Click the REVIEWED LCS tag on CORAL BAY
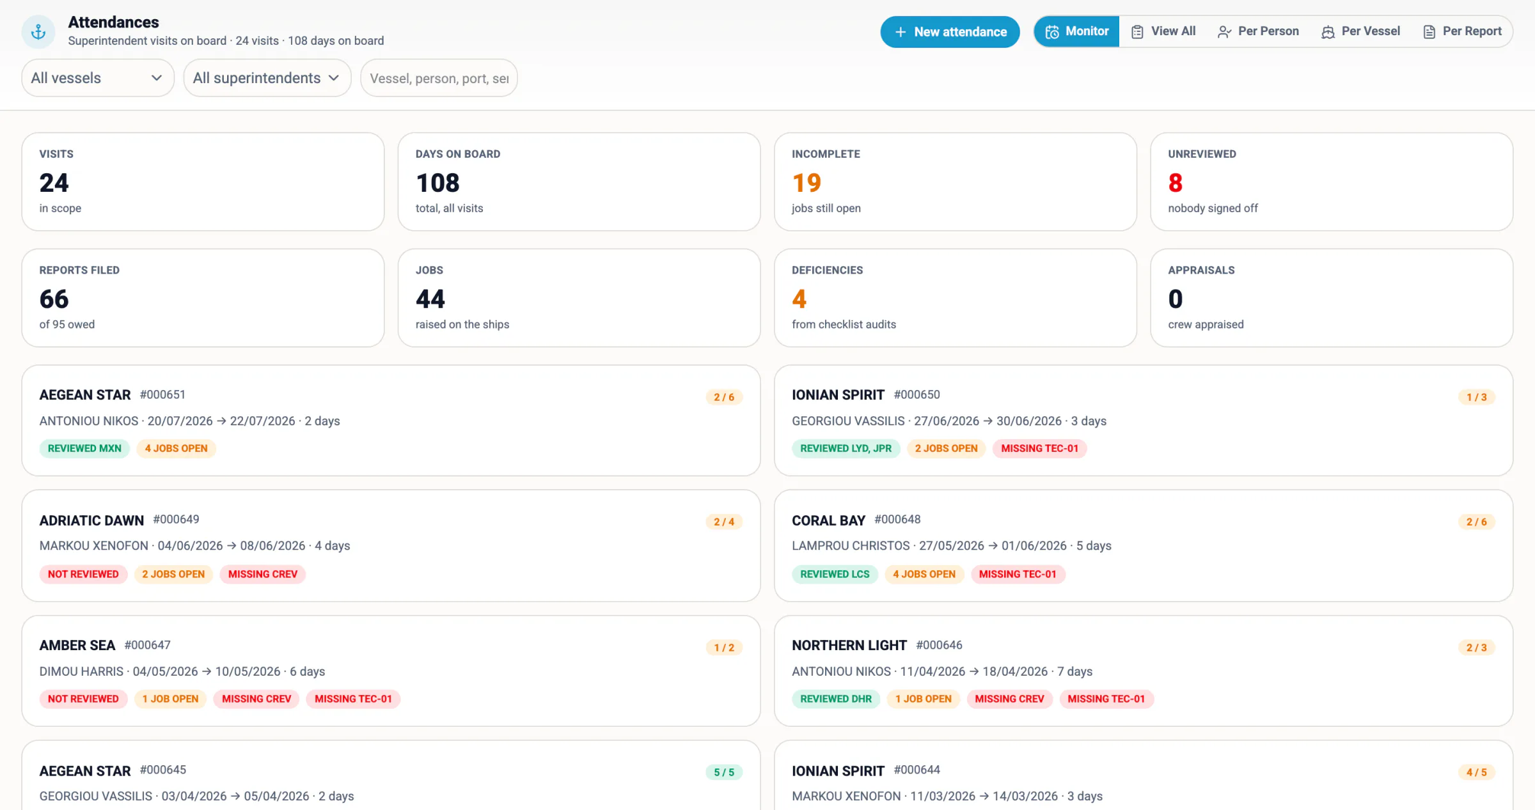Screen dimensions: 1535x810 click(835, 574)
